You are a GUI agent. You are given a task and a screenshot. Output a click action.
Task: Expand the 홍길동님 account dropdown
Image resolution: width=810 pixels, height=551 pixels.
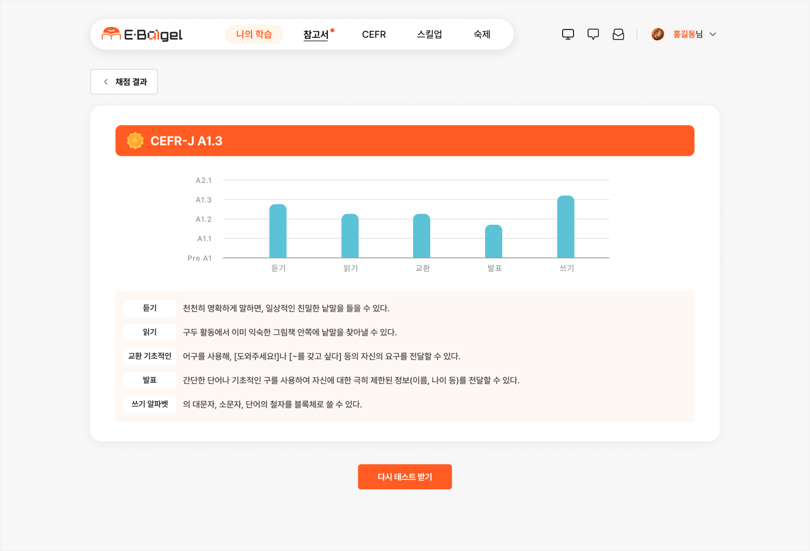pyautogui.click(x=713, y=34)
